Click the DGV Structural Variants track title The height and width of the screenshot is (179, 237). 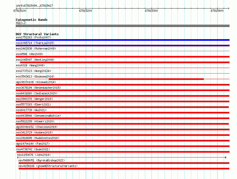pyautogui.click(x=37, y=34)
